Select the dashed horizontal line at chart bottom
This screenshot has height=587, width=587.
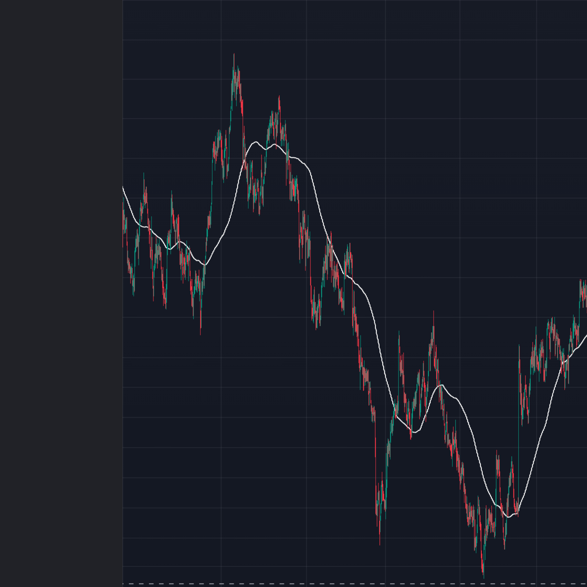(x=355, y=584)
